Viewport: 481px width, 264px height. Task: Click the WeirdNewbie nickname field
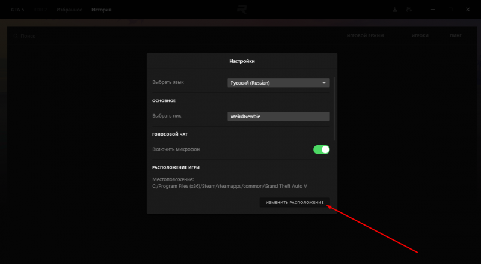[278, 117]
